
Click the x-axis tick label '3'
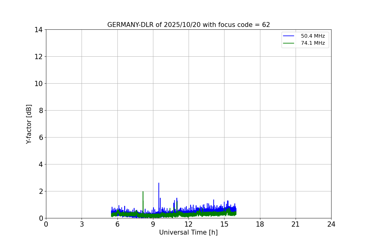(82, 224)
